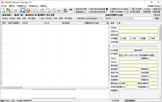Image resolution: width=162 pixels, height=102 pixels.
Task: Click the 信息查看模式 status bar text
Action: click(x=130, y=101)
